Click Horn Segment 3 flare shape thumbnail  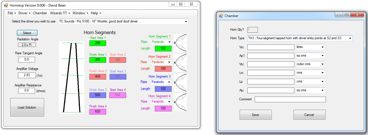click(x=180, y=82)
